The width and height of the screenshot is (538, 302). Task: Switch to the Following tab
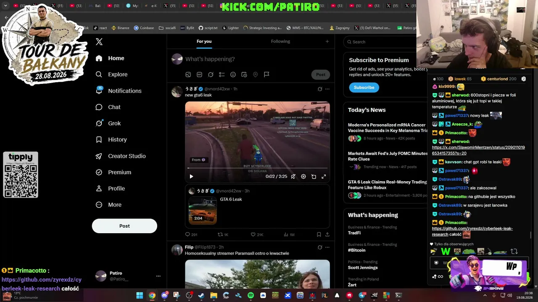click(280, 41)
